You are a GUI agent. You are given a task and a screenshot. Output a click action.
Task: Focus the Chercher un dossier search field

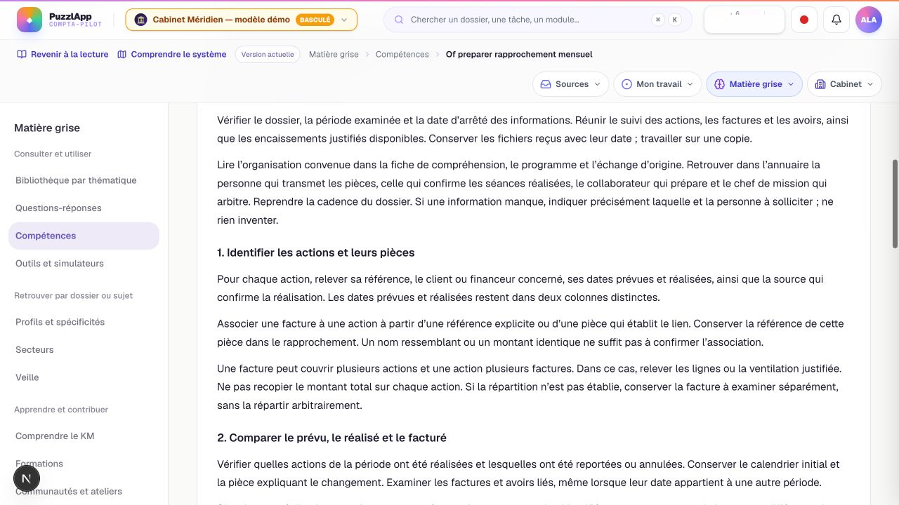[537, 20]
